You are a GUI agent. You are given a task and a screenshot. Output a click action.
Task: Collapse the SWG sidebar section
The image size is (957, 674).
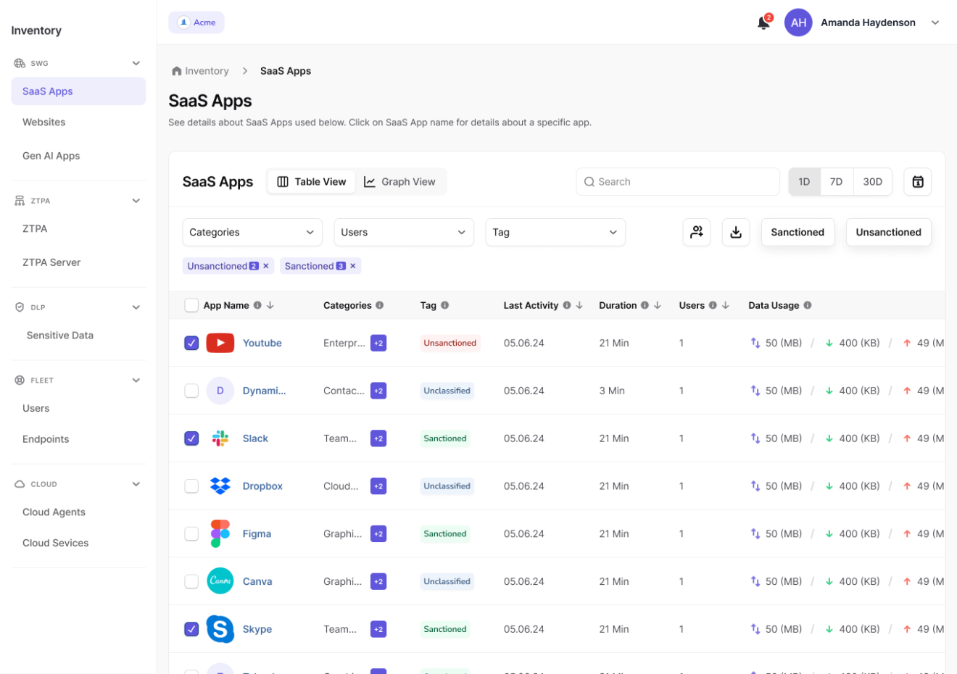(x=136, y=63)
